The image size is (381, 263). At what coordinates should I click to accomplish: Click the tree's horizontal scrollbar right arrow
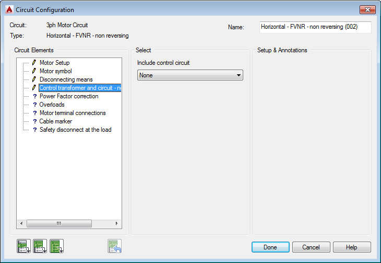click(117, 223)
